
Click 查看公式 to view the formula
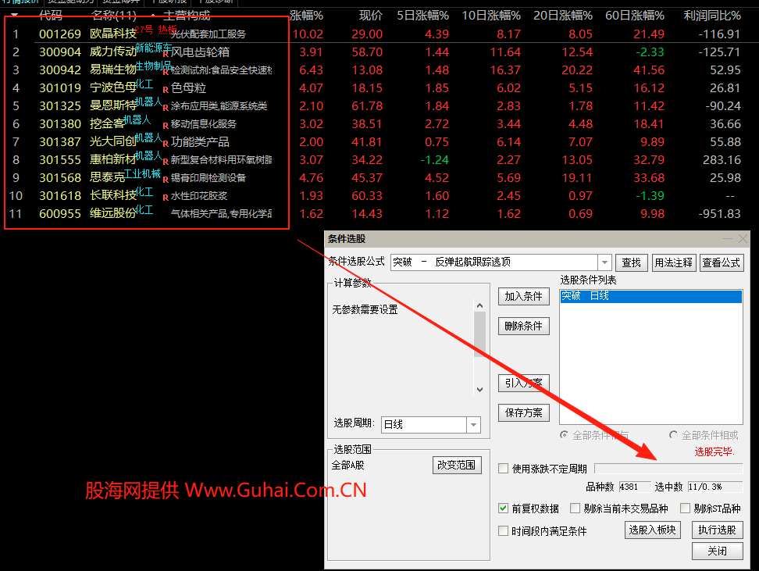click(722, 262)
